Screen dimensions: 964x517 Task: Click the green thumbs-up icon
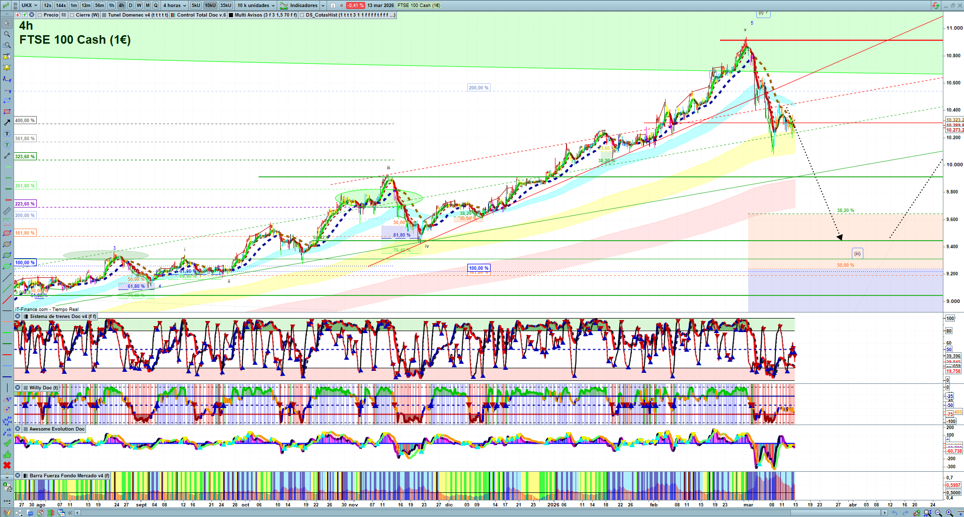[x=7, y=454]
